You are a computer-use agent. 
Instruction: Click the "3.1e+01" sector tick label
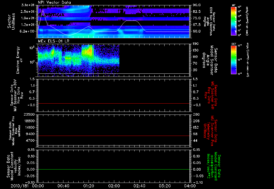pos(28,5)
